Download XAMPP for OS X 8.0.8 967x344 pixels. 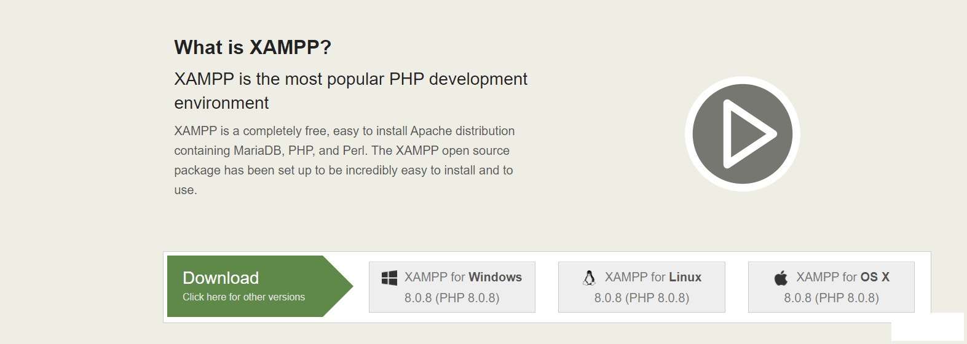831,287
